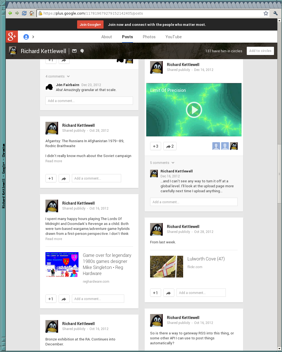Bookmark page with star icon
This screenshot has width=282, height=352.
266,13
